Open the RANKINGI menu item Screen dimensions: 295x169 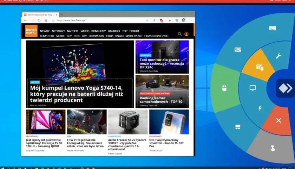[114, 31]
